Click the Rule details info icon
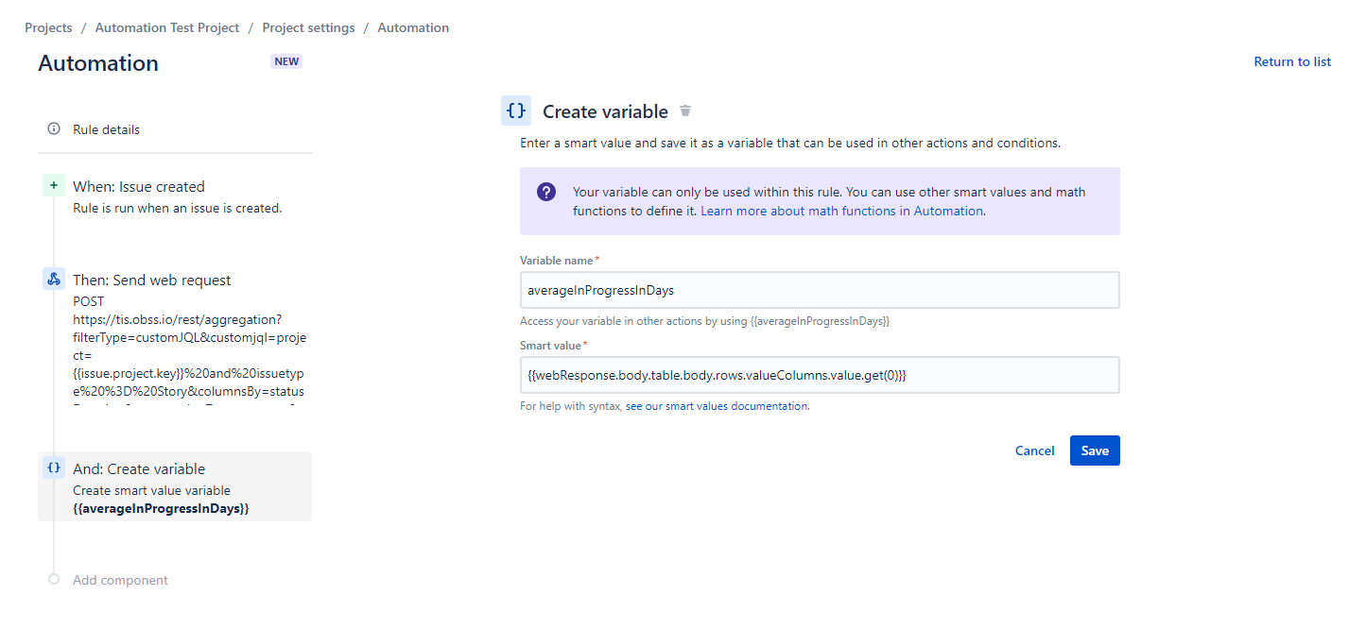 (54, 129)
